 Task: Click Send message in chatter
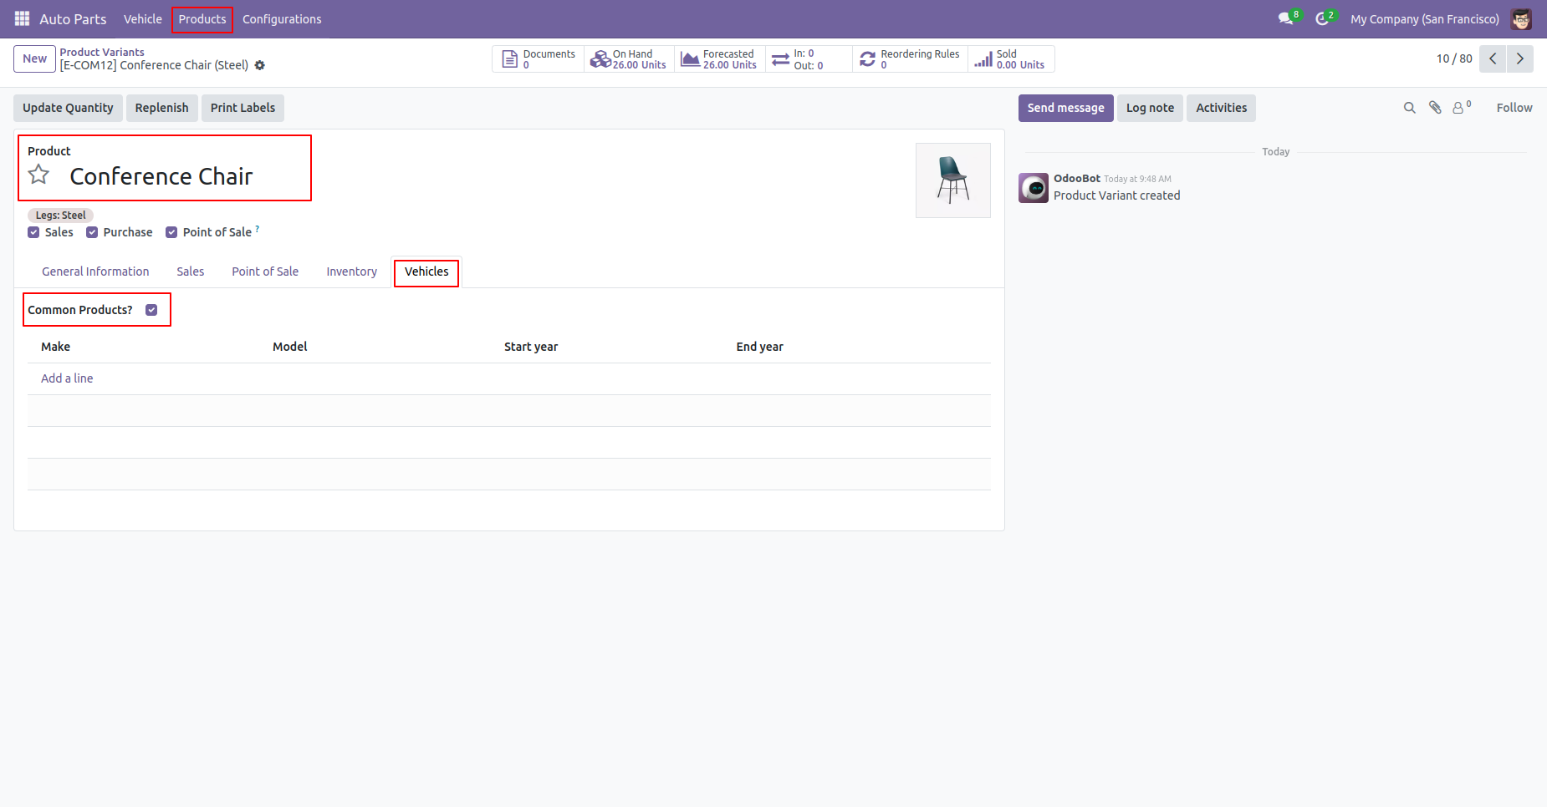[x=1065, y=108]
